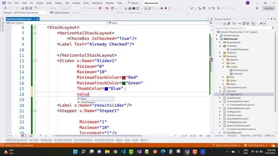Open the Slider element navigation dropdown
This screenshot has height=156, width=278.
(x=56, y=23)
